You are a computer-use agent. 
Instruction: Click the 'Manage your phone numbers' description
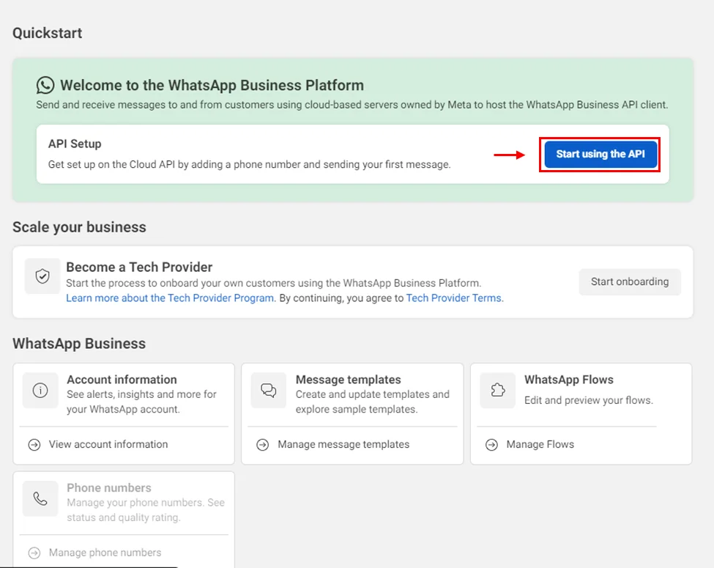pyautogui.click(x=146, y=510)
